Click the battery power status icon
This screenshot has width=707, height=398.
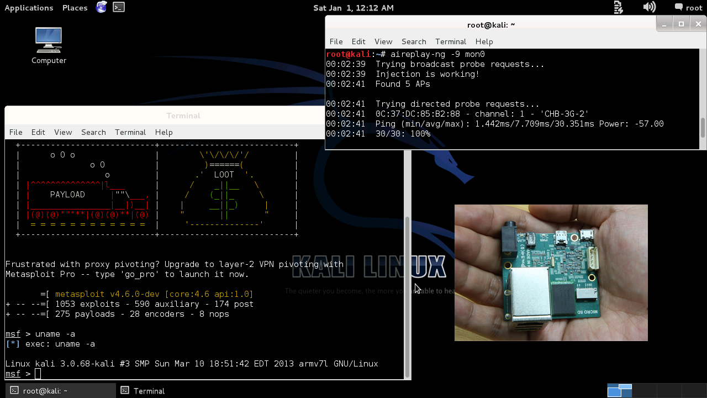coord(618,7)
